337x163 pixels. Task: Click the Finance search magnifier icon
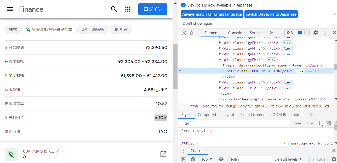(x=114, y=9)
